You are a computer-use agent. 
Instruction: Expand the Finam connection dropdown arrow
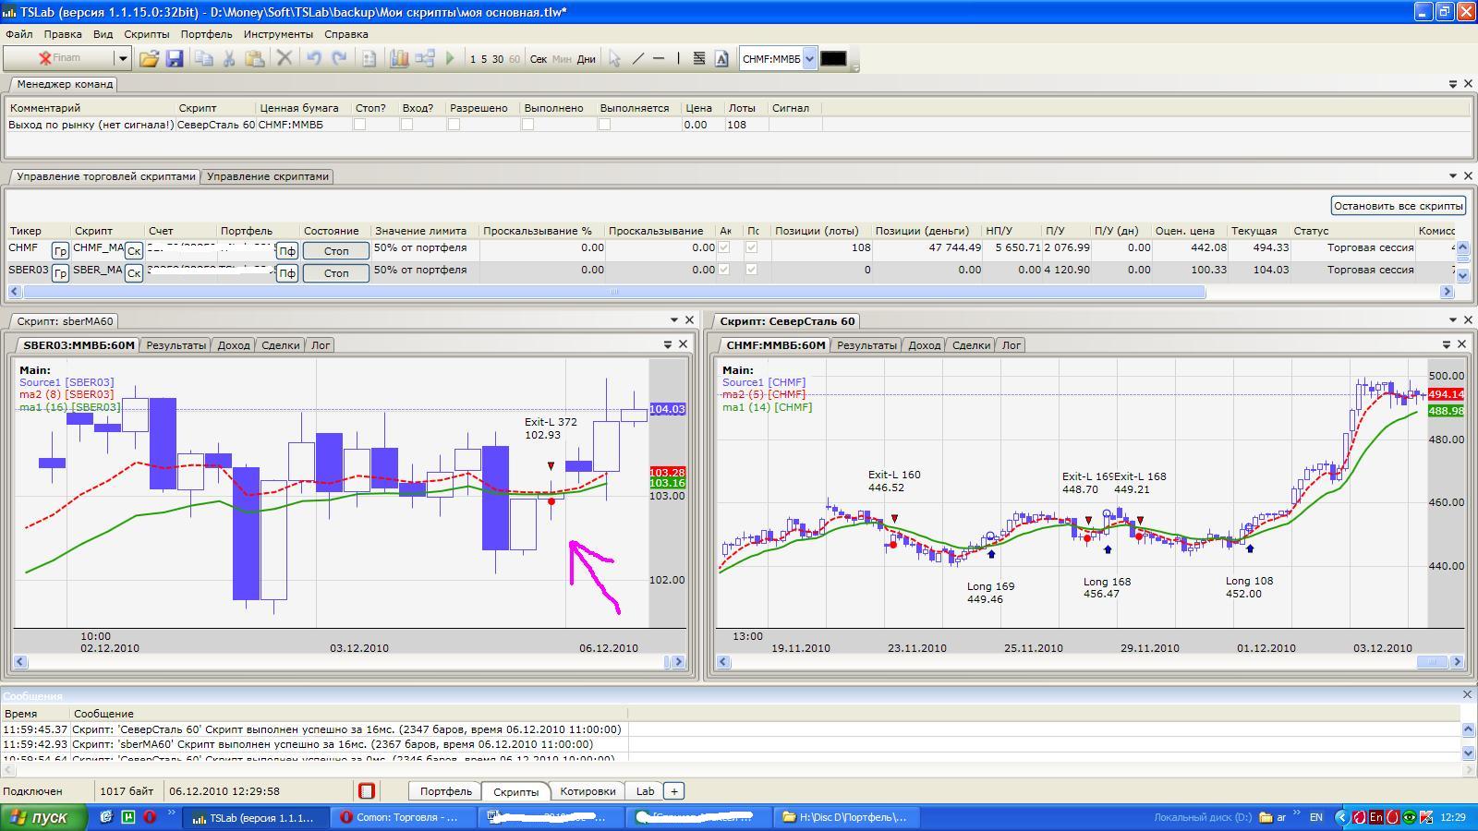click(x=122, y=58)
